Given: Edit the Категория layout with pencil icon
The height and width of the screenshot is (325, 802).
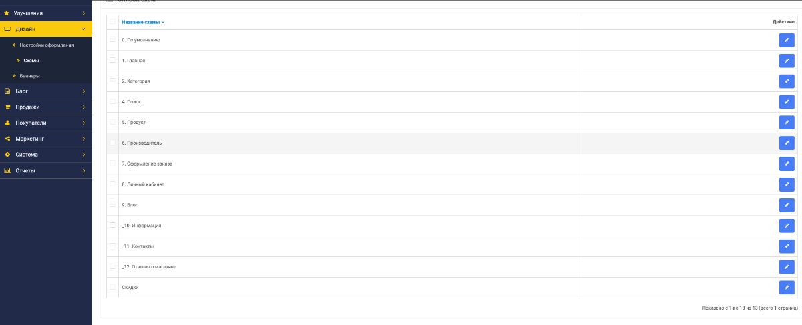Looking at the screenshot, I should [x=787, y=81].
